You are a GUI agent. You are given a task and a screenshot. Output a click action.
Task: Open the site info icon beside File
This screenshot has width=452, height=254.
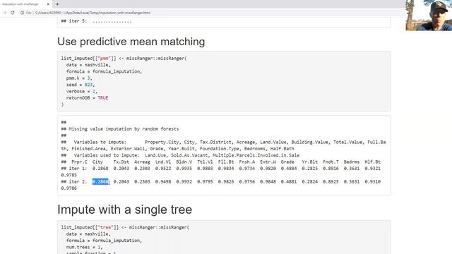(x=22, y=13)
